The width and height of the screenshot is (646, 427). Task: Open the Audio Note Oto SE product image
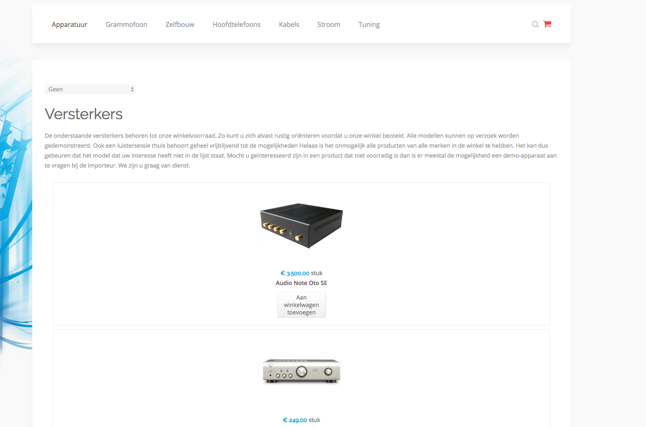pyautogui.click(x=301, y=225)
